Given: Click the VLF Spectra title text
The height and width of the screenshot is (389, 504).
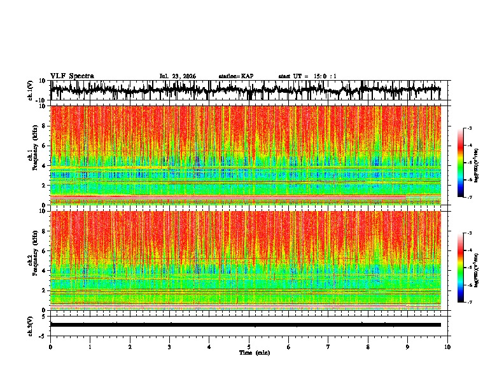Looking at the screenshot, I should coord(72,76).
